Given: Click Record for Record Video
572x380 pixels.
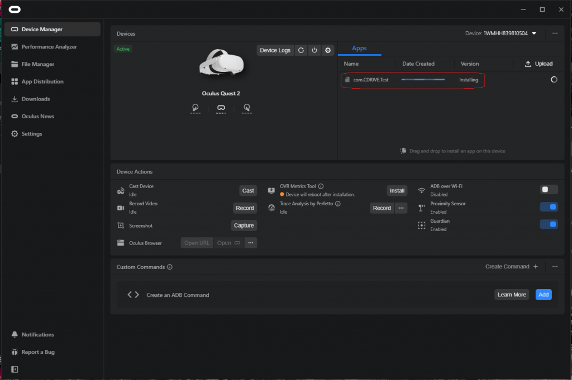Looking at the screenshot, I should [245, 208].
